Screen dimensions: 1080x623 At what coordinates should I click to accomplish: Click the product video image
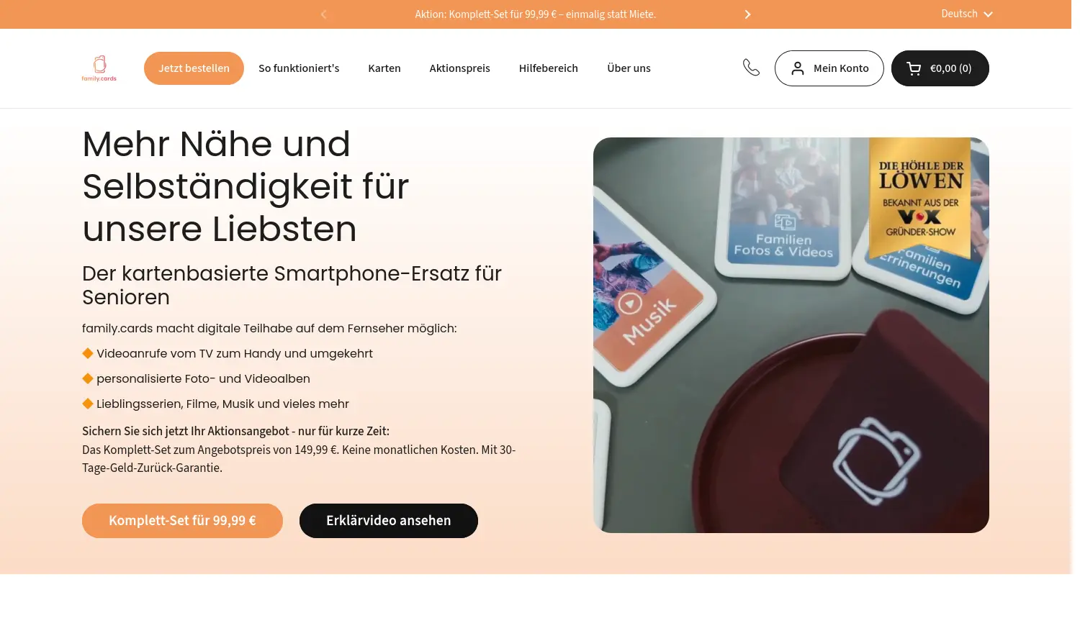[x=791, y=335]
